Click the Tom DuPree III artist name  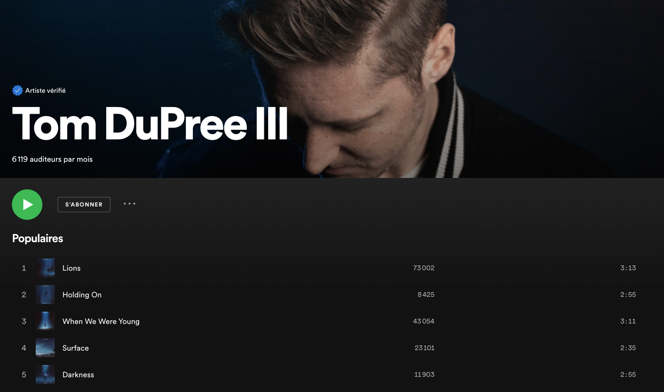pos(150,124)
